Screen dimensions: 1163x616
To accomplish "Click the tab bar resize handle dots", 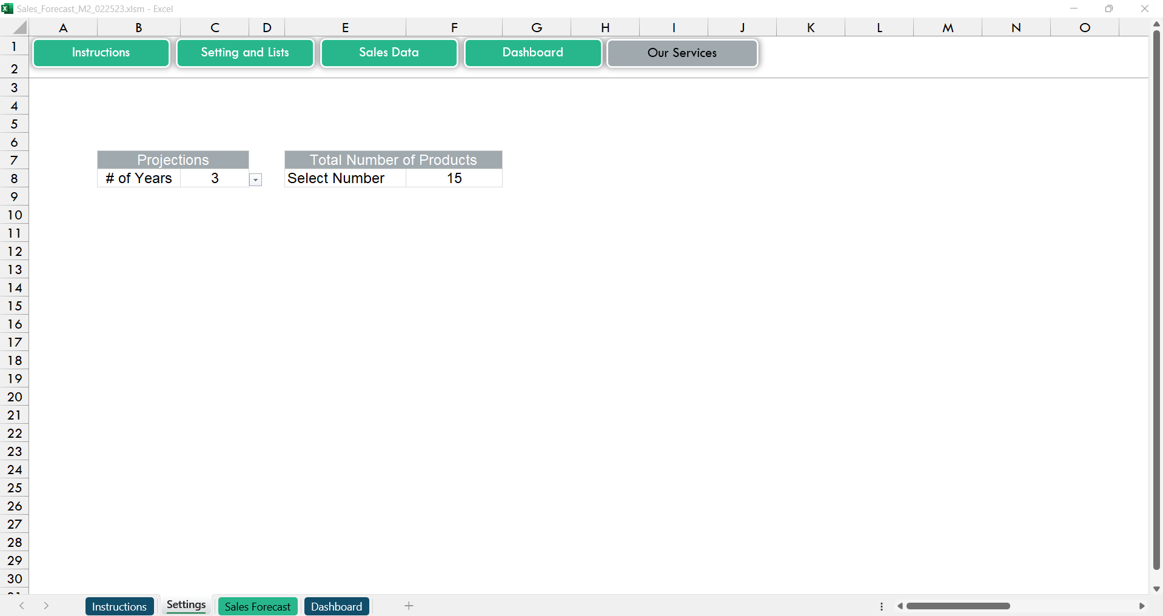I will (x=881, y=606).
